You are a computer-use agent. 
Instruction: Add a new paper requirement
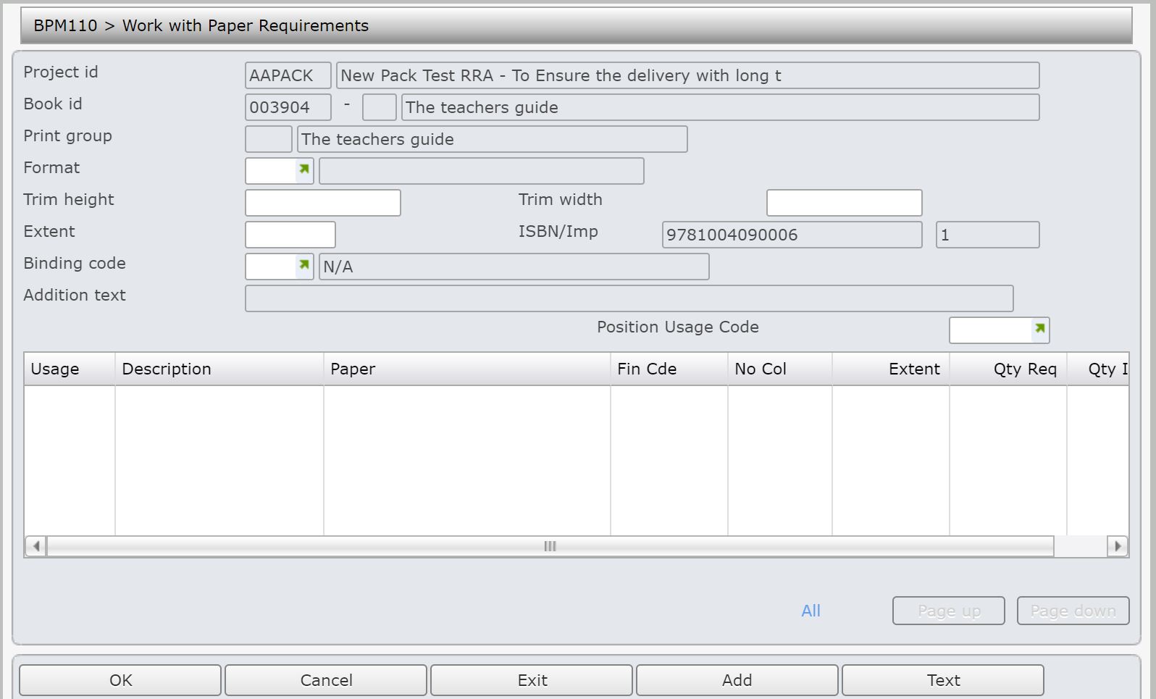[737, 680]
